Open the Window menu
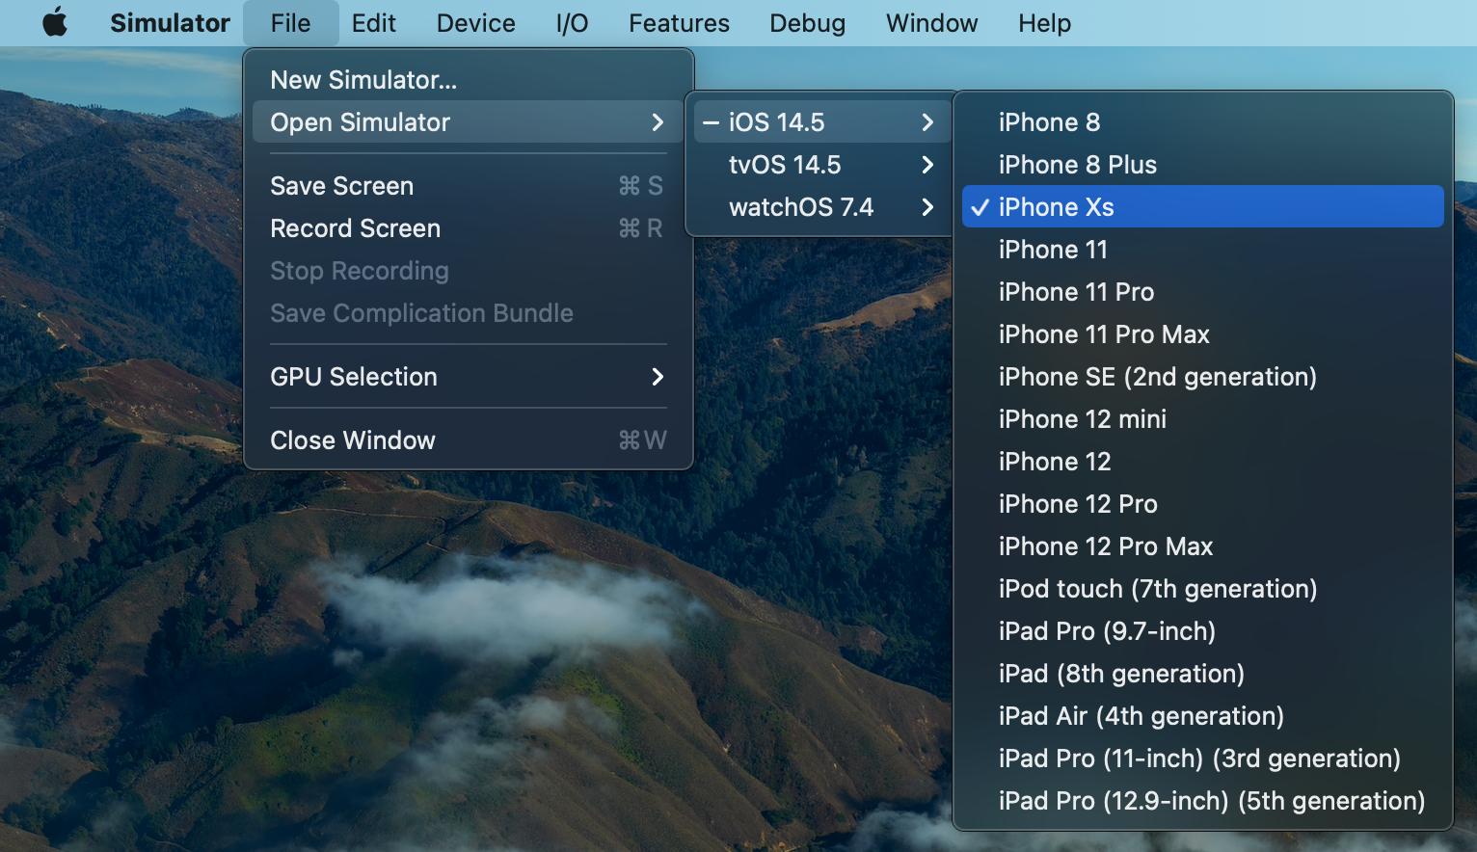The height and width of the screenshot is (852, 1477). (931, 22)
